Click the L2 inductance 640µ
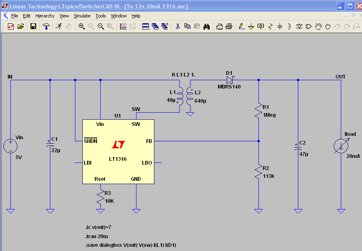 (x=201, y=101)
